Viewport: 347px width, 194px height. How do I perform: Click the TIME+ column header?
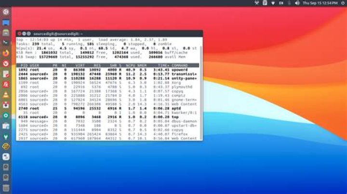pos(164,65)
